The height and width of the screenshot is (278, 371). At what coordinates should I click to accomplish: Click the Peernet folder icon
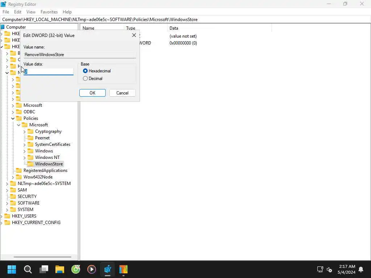pos(30,138)
